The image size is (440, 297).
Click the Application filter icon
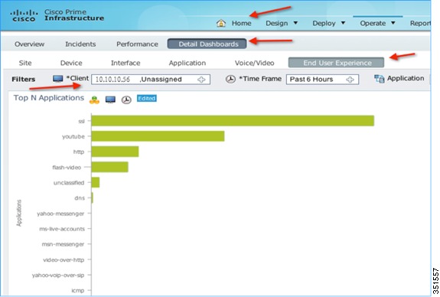379,79
